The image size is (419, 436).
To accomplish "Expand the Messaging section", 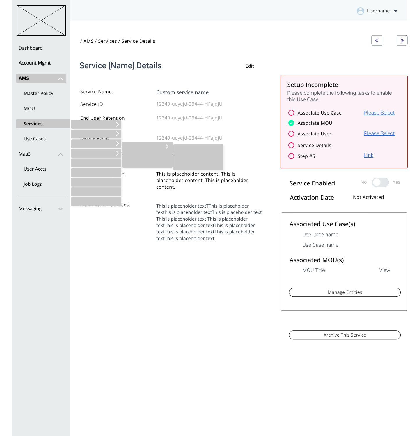I will pos(61,208).
